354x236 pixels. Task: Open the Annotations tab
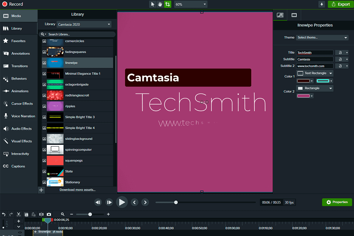coord(19,53)
